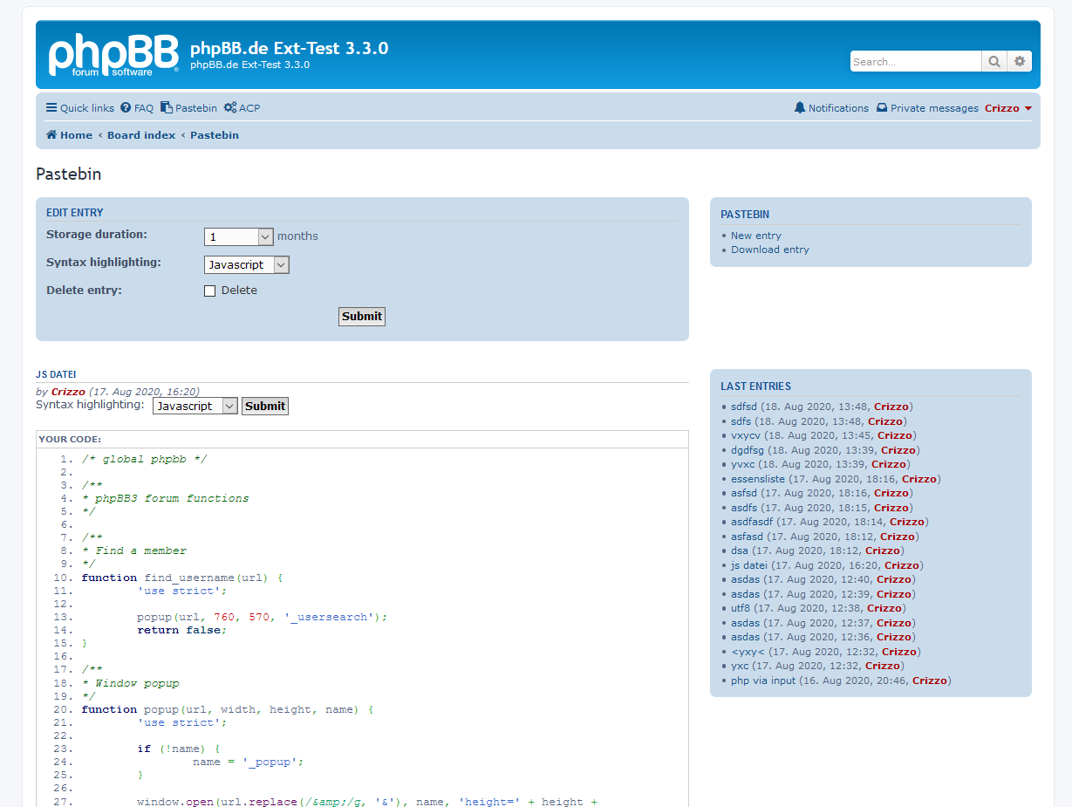Expand the Crizzo user menu

tap(1008, 108)
